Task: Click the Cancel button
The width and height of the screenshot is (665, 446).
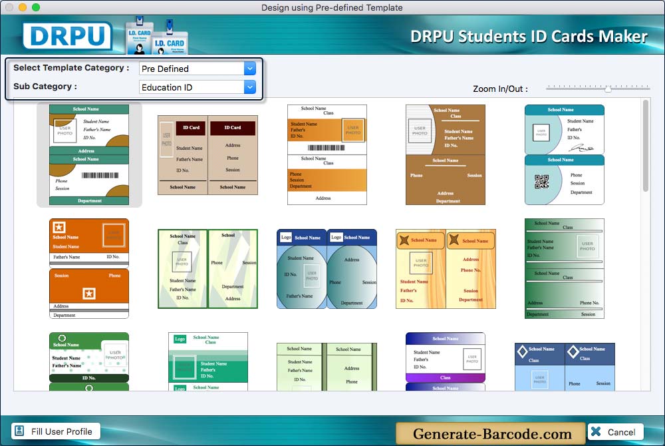Action: (x=615, y=432)
